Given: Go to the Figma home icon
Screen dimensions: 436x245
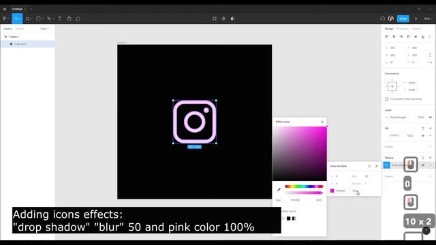Looking at the screenshot, I should point(5,9).
